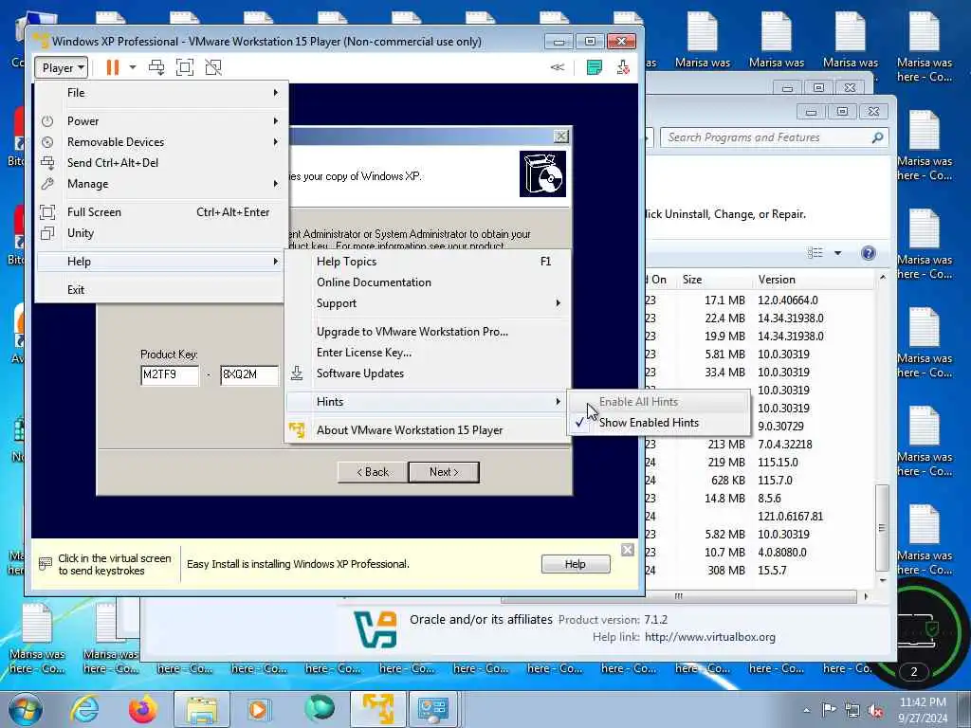
Task: Switch to Control Panel taskbar button
Action: 433,709
